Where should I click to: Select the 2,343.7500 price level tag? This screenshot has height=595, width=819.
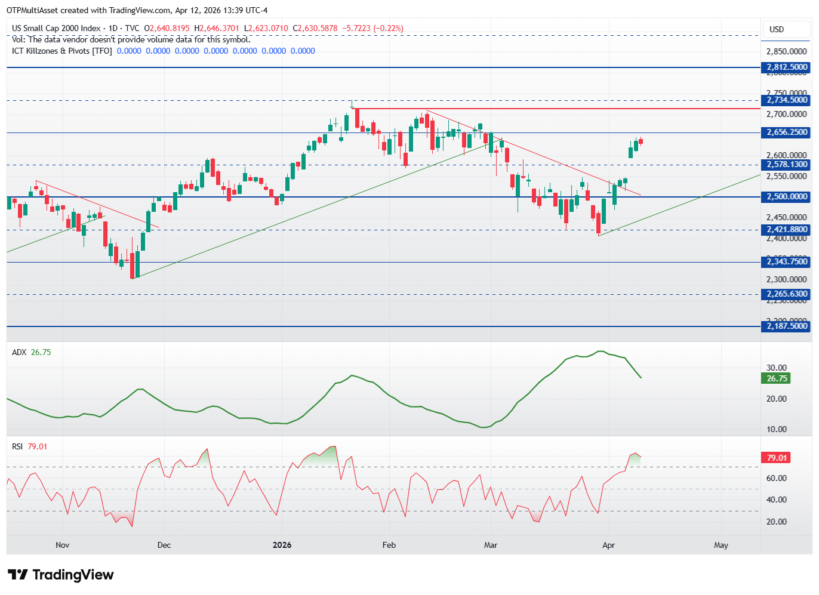tap(786, 262)
